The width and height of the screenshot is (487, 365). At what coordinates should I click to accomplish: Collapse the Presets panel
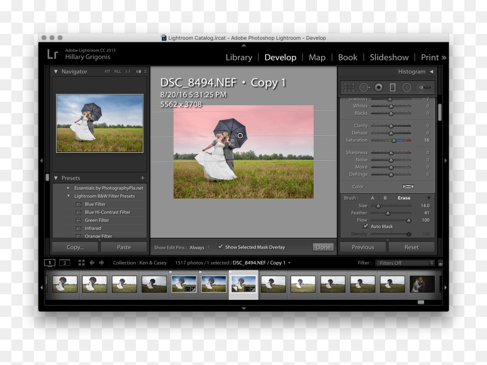pos(56,178)
